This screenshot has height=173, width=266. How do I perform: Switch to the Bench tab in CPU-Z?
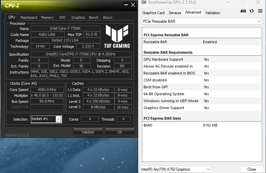click(93, 17)
